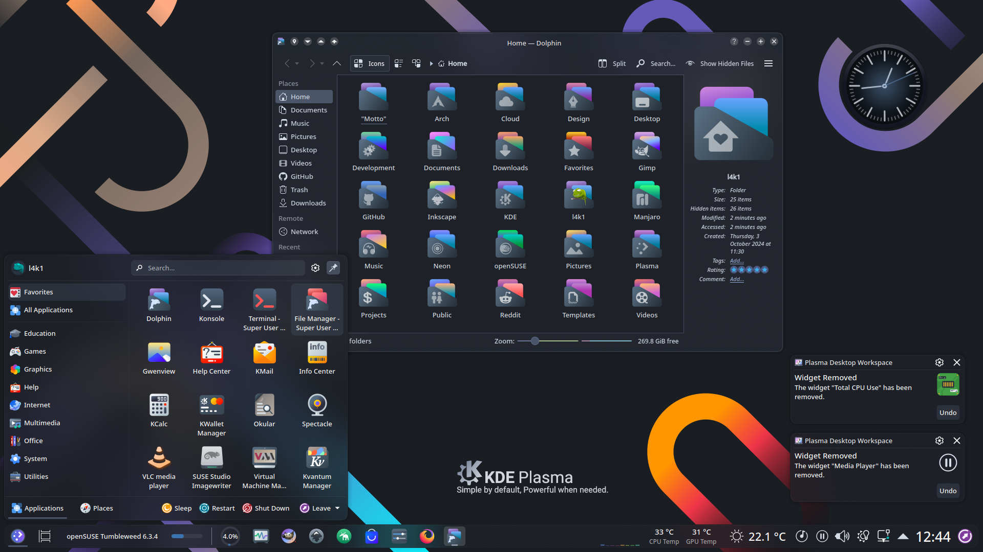The width and height of the screenshot is (983, 552).
Task: Click the disk usage bar in taskbar
Action: coord(187,536)
